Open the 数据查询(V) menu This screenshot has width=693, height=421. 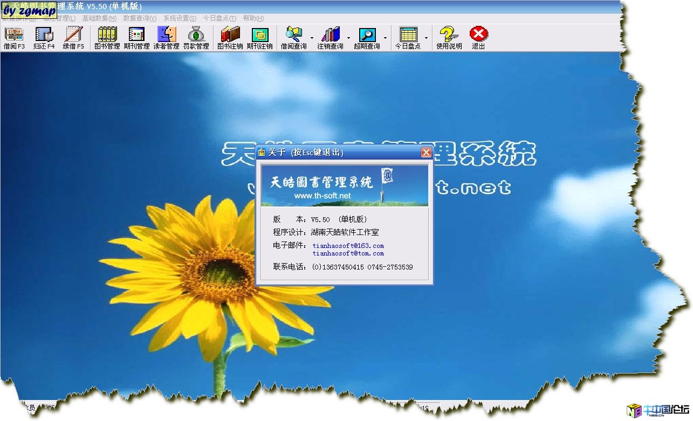[x=140, y=18]
